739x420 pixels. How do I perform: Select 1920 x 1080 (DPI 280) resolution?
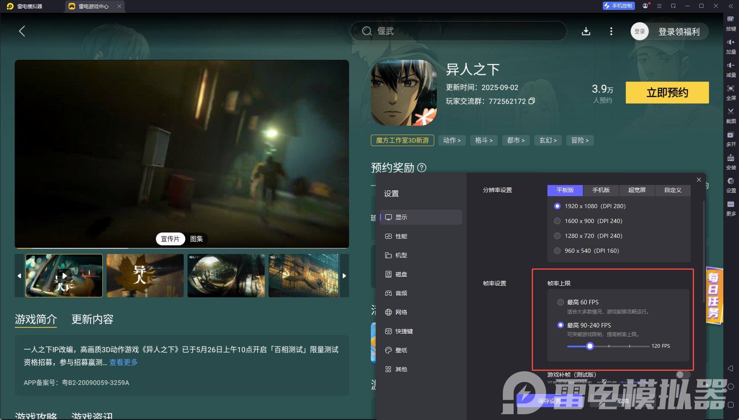557,206
